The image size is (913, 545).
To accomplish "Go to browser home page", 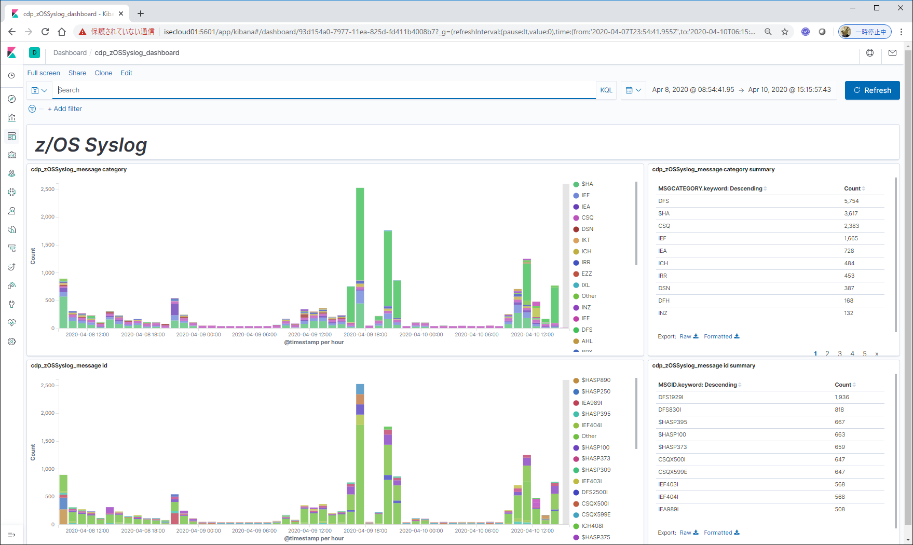I will (62, 32).
